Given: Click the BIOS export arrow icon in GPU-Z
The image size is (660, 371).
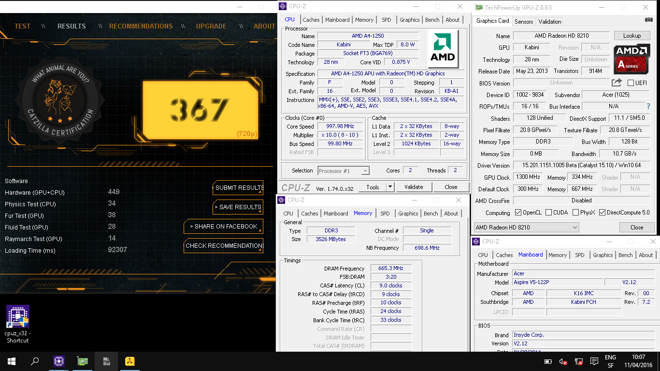Looking at the screenshot, I should coord(617,83).
